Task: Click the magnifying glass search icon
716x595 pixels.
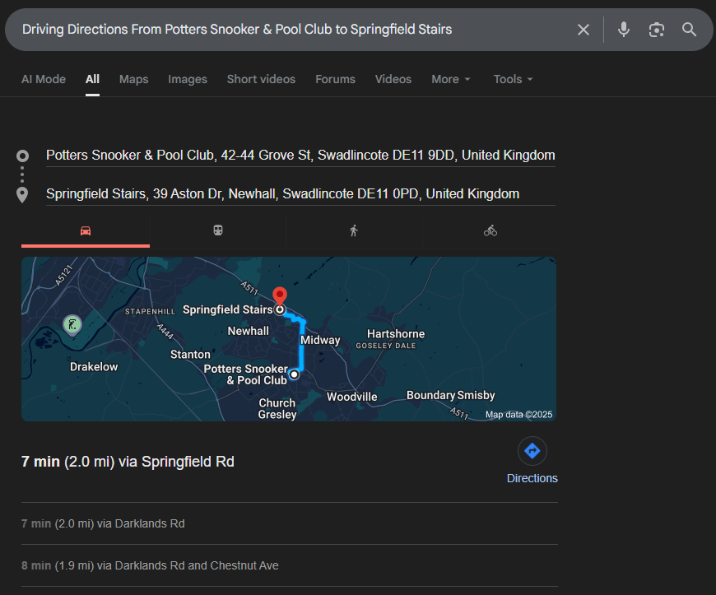Action: coord(689,30)
